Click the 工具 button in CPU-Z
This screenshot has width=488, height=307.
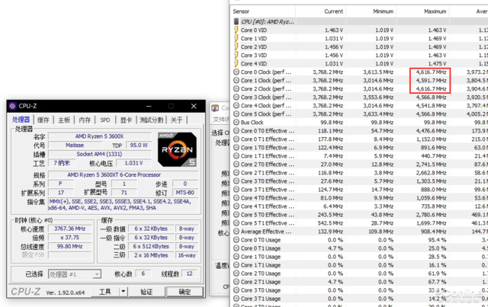pos(105,292)
